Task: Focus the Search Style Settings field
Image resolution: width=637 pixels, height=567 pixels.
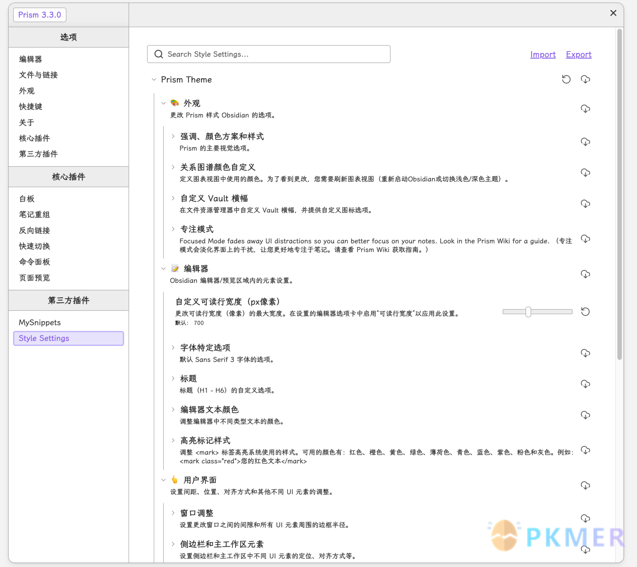Action: click(268, 54)
